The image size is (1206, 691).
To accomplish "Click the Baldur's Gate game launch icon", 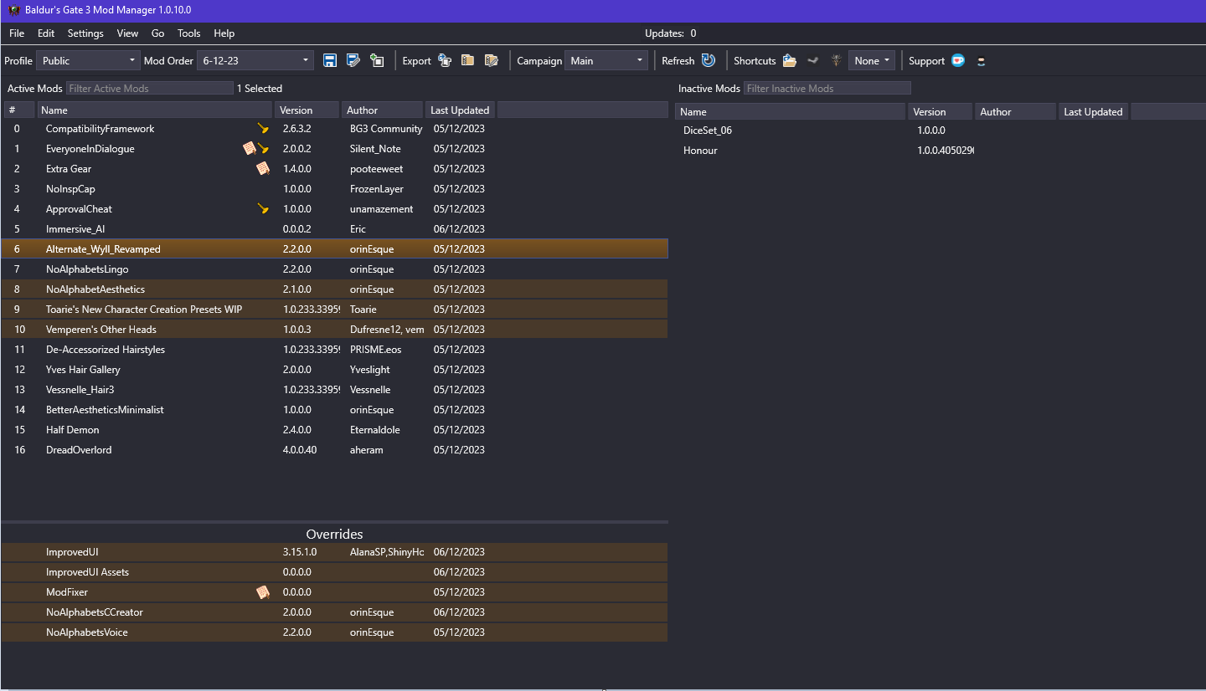I will click(836, 60).
